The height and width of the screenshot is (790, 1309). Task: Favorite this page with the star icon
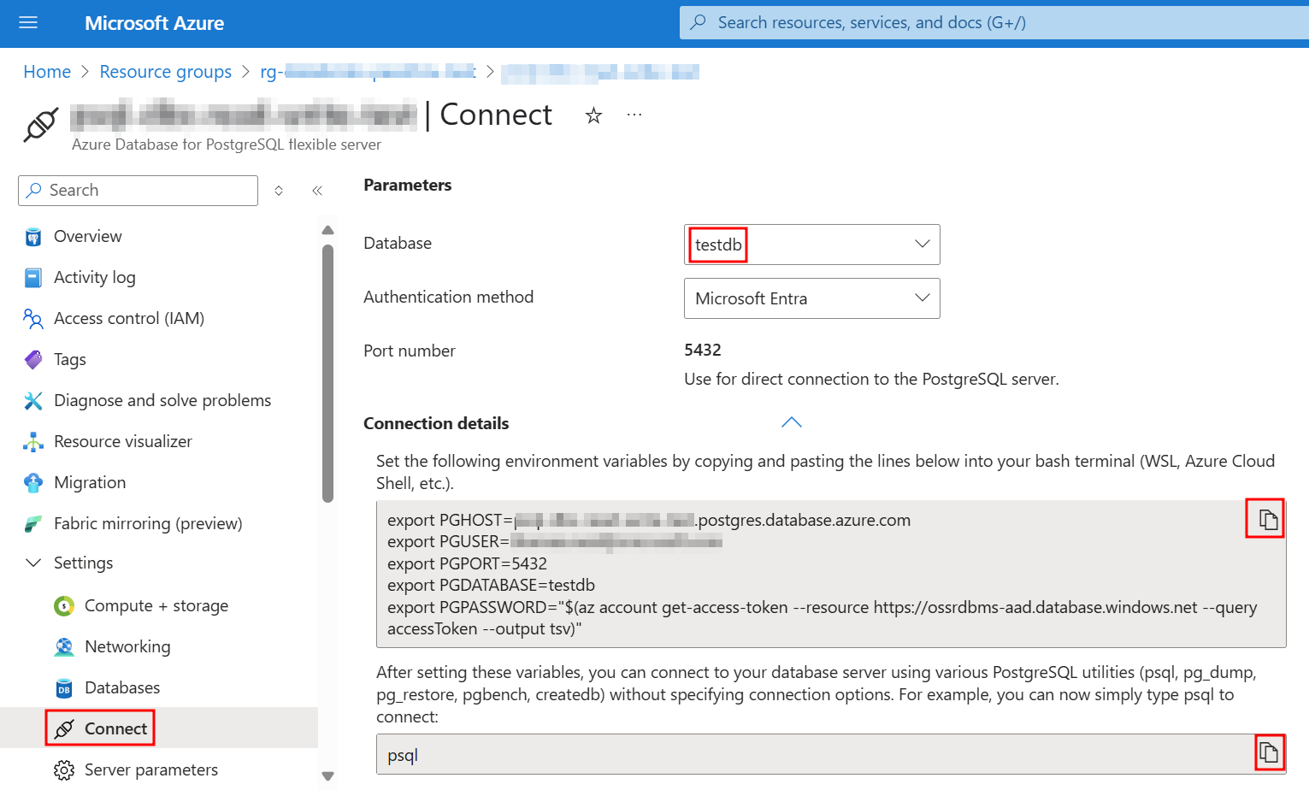593,115
